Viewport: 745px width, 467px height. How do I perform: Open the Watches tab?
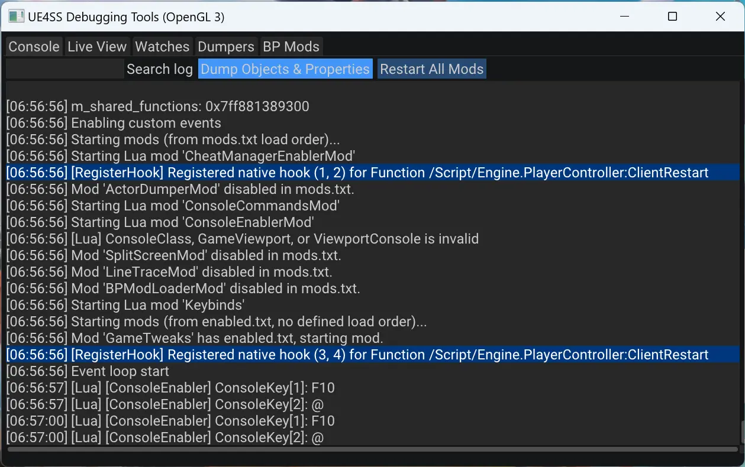(x=162, y=47)
